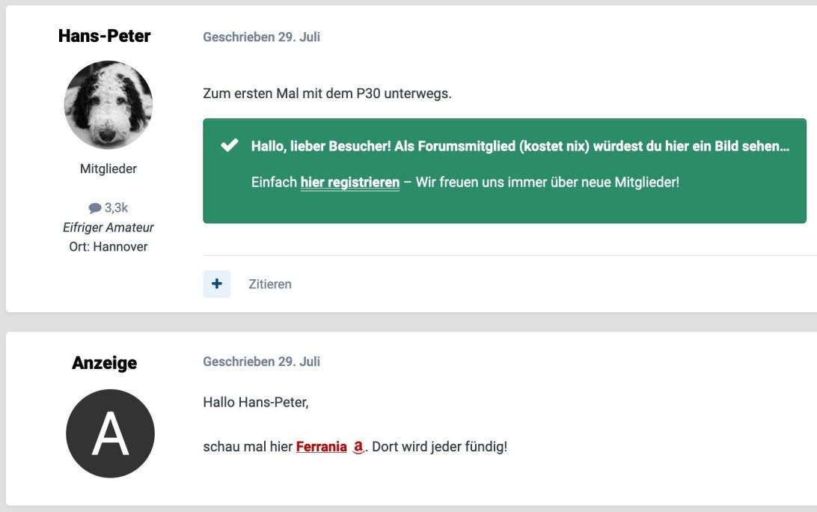817x512 pixels.
Task: Click the white checkmark in green banner
Action: pyautogui.click(x=230, y=145)
